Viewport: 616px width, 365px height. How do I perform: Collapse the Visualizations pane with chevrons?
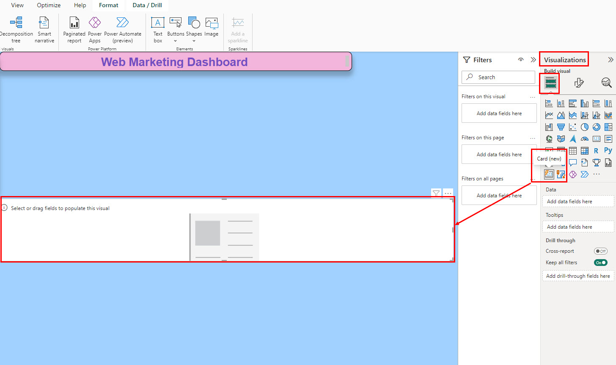click(610, 60)
